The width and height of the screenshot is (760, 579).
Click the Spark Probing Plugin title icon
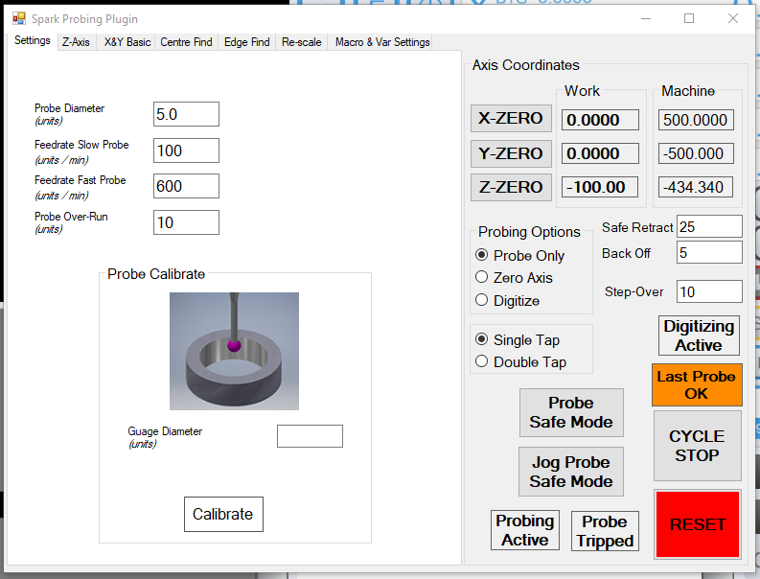click(x=19, y=18)
